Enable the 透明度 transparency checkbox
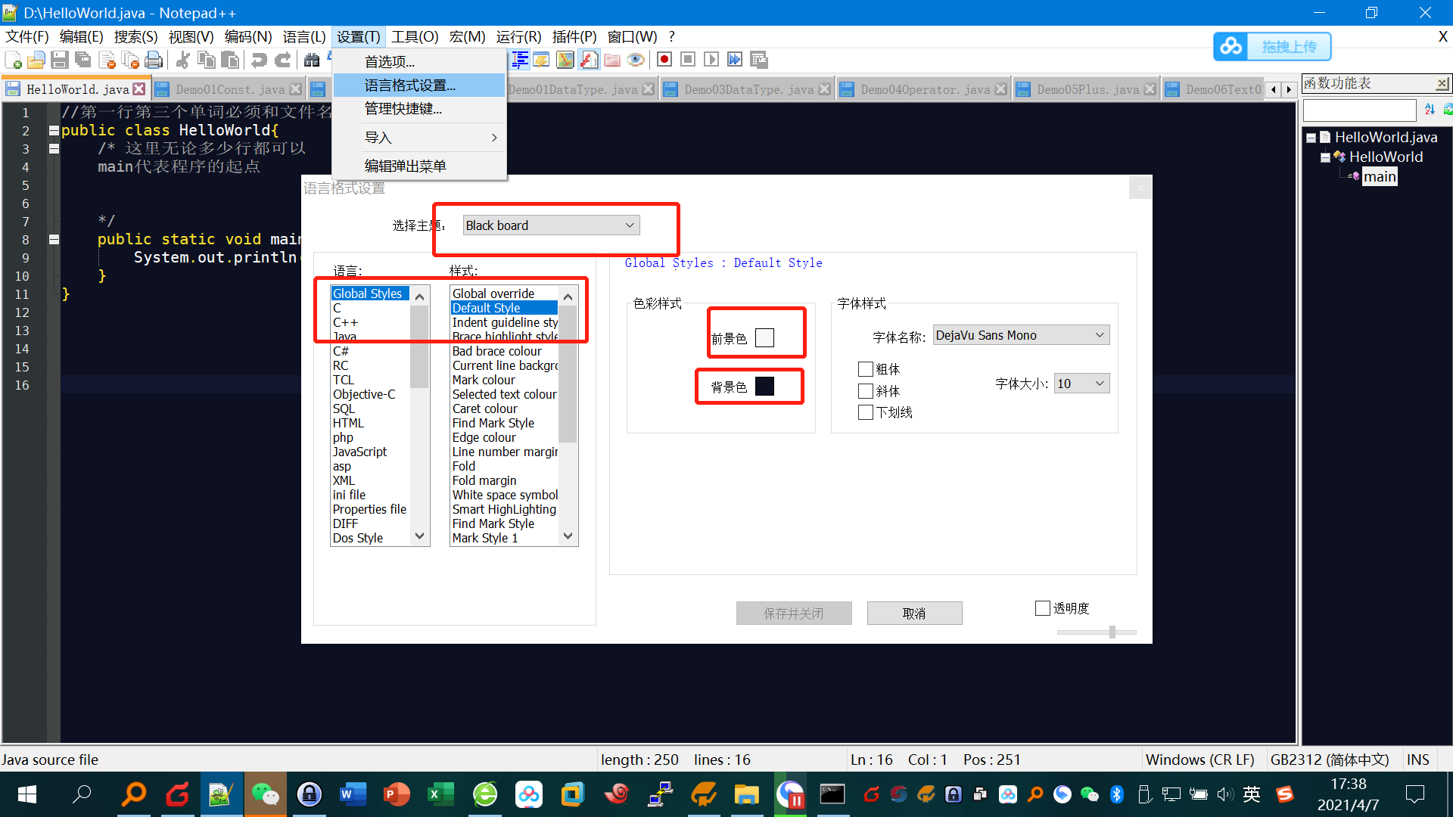 [x=1042, y=607]
